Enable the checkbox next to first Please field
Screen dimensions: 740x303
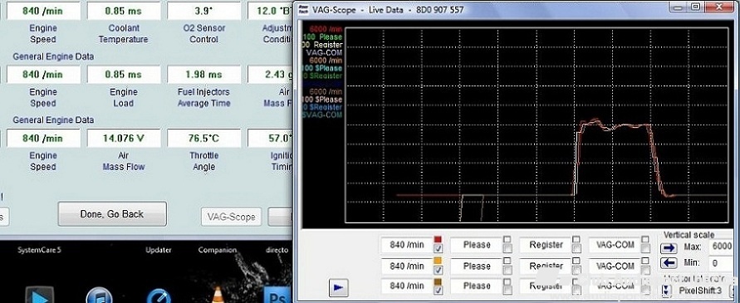click(507, 249)
